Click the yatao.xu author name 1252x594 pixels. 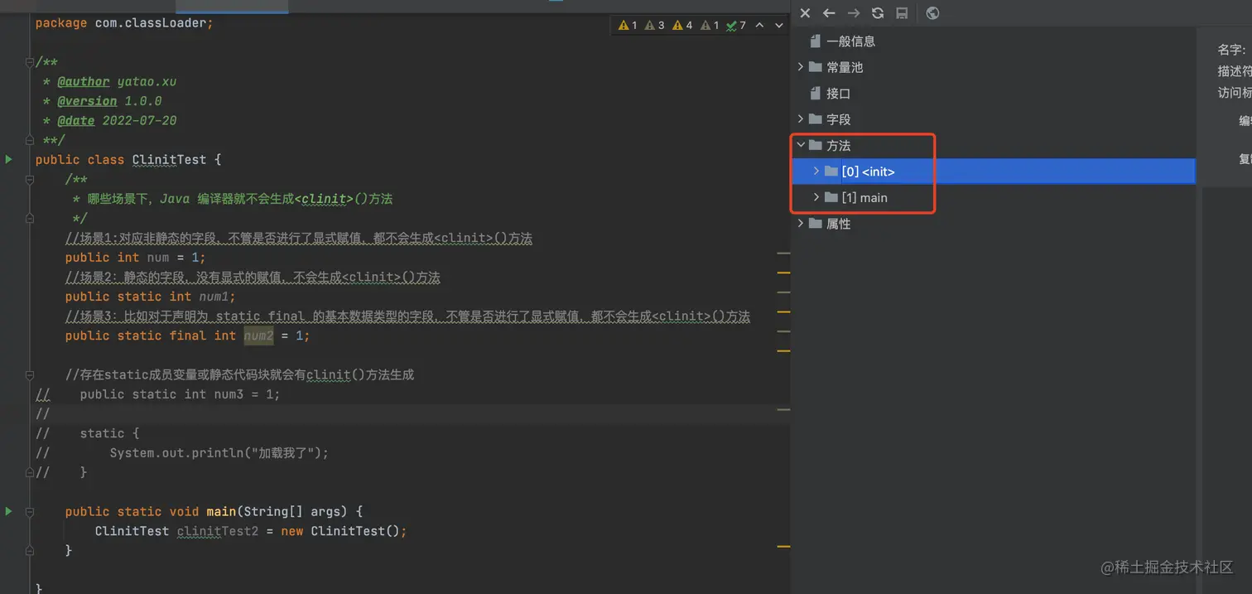[147, 82]
